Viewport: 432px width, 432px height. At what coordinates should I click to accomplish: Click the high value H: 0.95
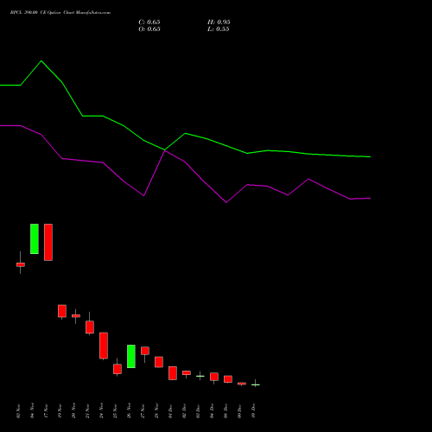click(219, 22)
